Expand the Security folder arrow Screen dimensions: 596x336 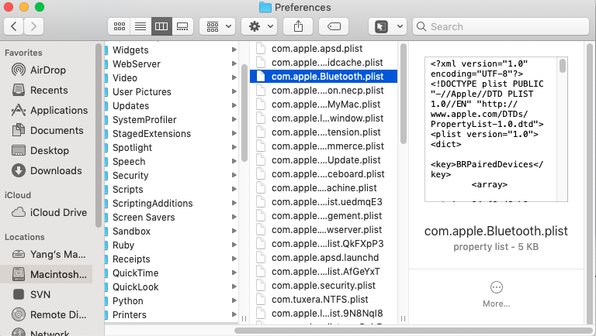point(234,175)
